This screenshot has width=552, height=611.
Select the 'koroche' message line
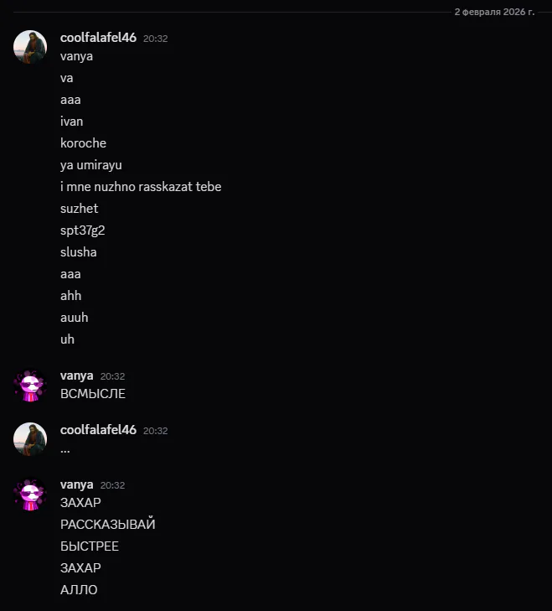(x=83, y=143)
